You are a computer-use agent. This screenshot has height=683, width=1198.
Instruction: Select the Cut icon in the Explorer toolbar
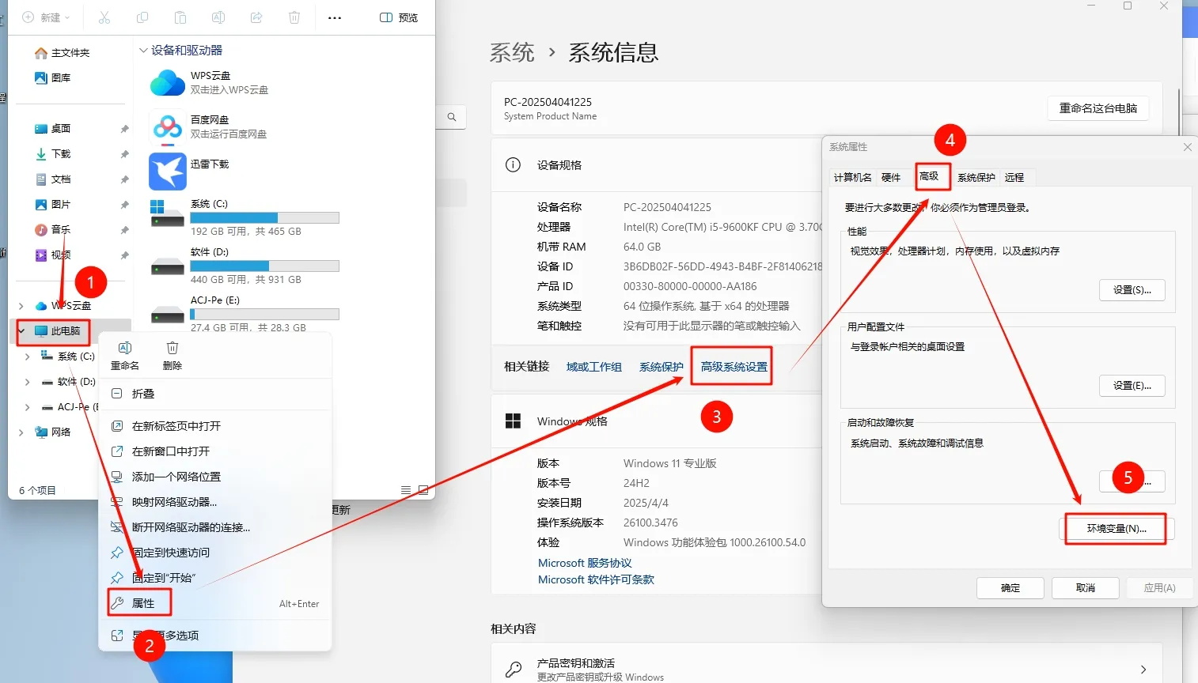104,17
